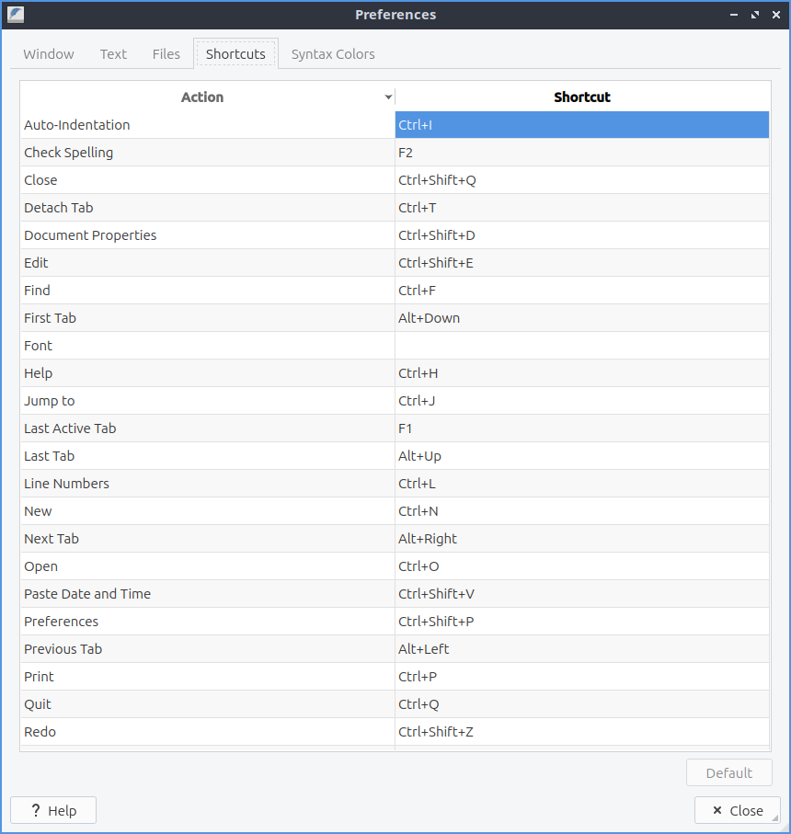Go to the Syntax Colors tab
The image size is (791, 834).
point(333,54)
